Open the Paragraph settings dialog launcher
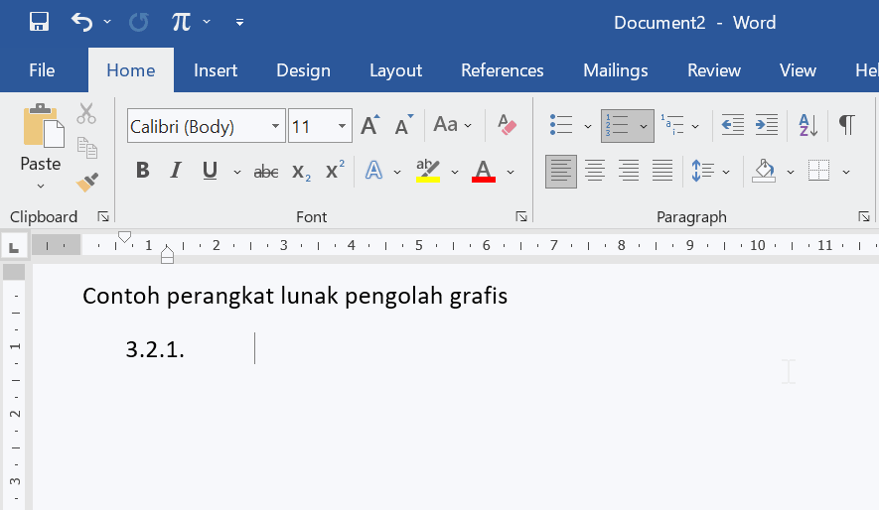Image resolution: width=879 pixels, height=510 pixels. [x=864, y=216]
